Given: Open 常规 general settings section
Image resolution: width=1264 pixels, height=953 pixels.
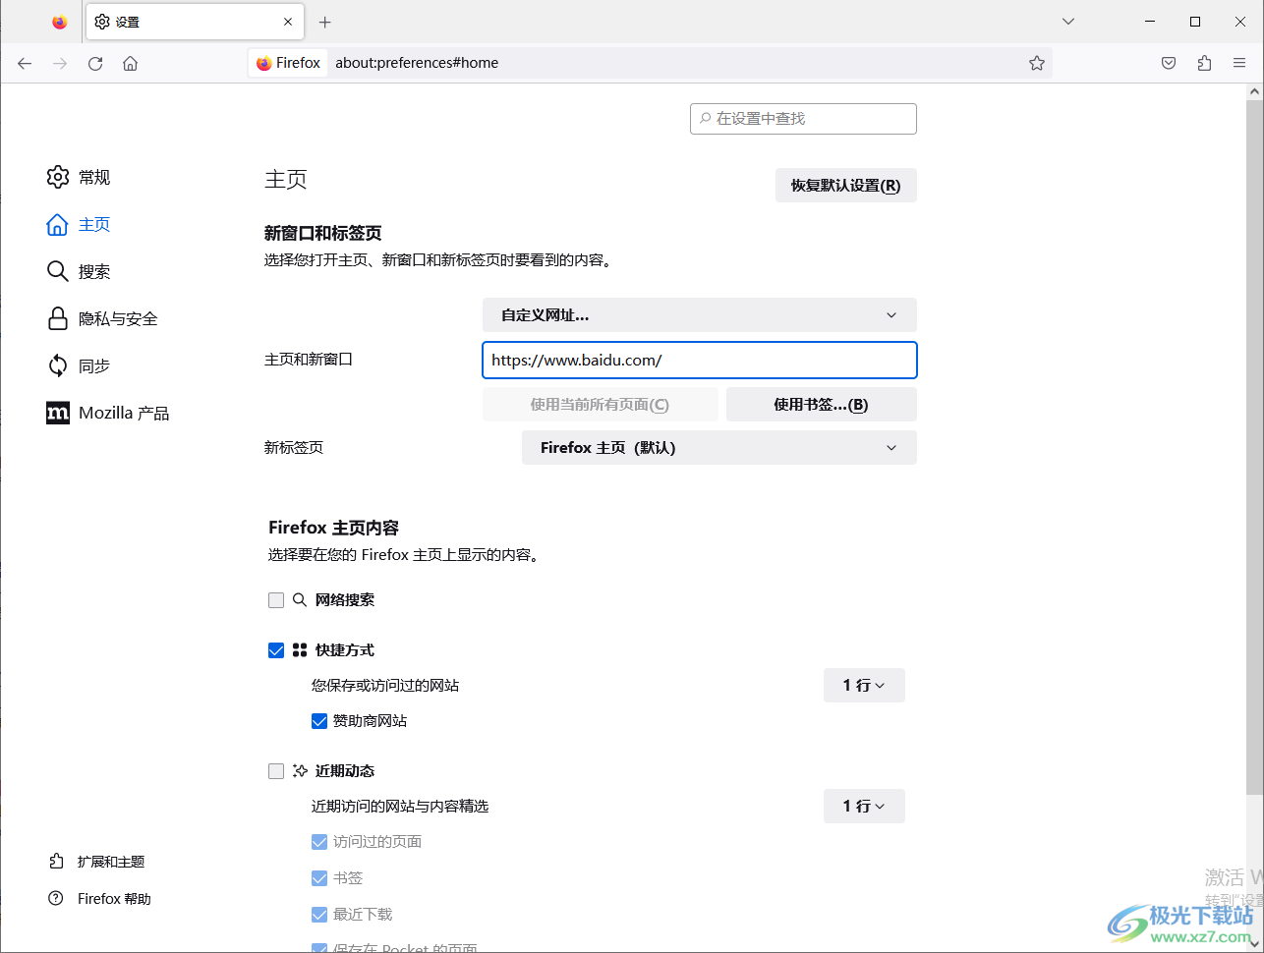Looking at the screenshot, I should [79, 177].
